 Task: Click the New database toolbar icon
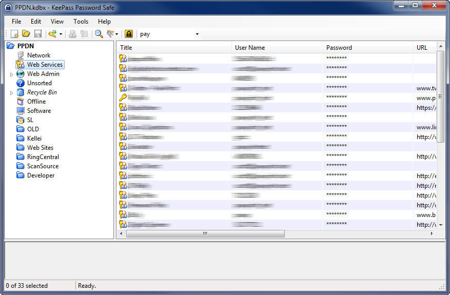pos(14,34)
